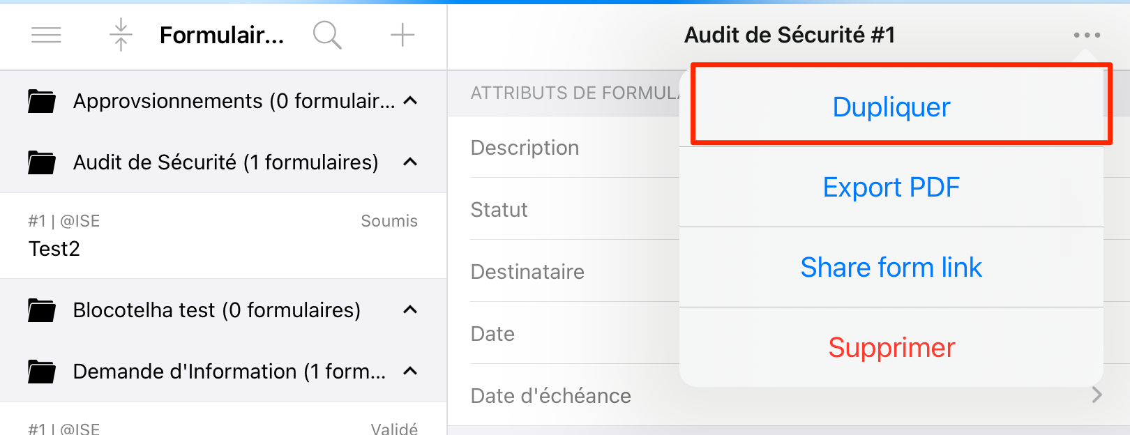Screen dimensions: 1130x435
Task: Click the Audit de Sécurité #1 title
Action: point(790,35)
